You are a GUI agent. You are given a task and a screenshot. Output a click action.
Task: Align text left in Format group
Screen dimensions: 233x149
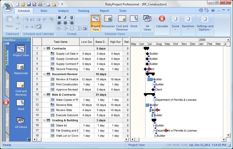click(x=59, y=23)
